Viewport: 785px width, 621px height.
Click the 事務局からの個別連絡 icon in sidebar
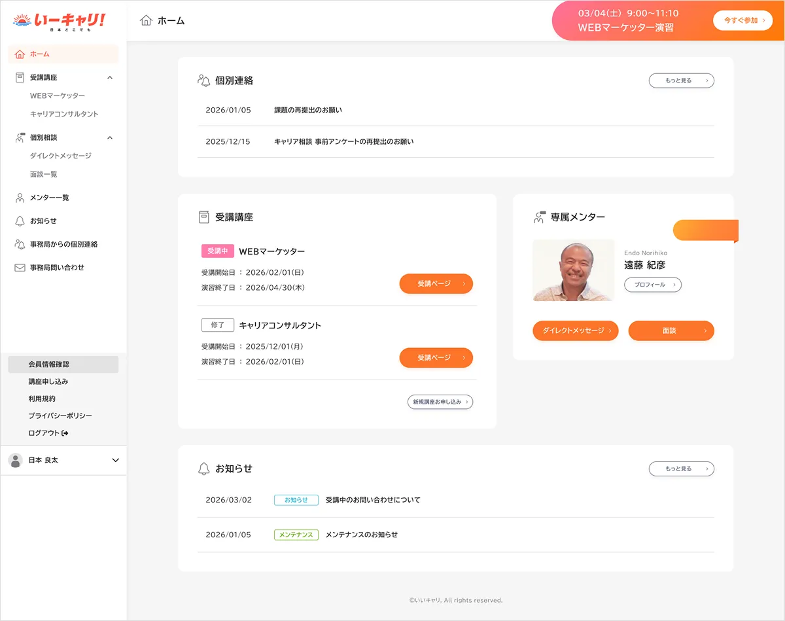20,244
